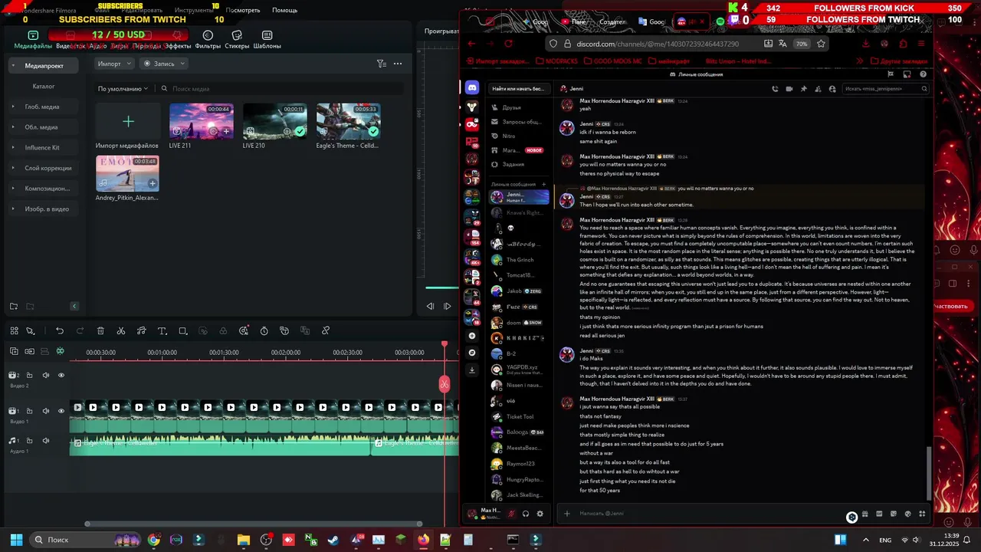Add friends to DM icon
The image size is (981, 552).
click(x=818, y=89)
